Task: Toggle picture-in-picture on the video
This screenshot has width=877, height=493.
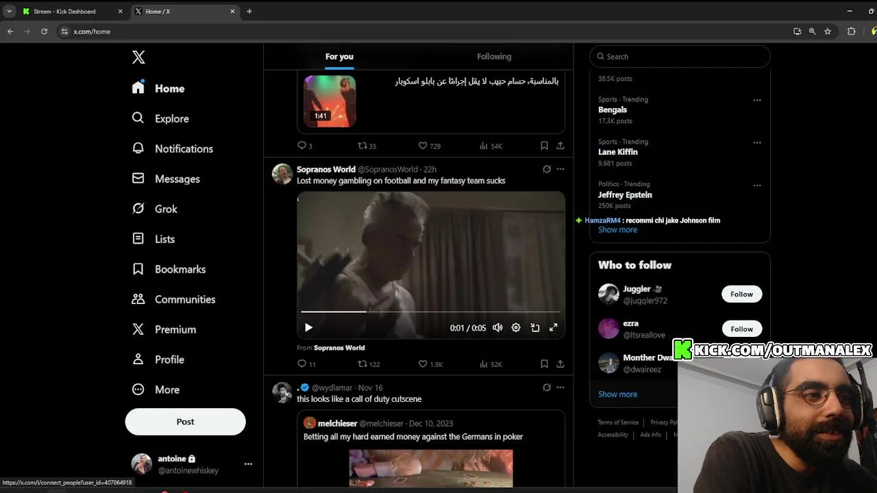Action: 534,328
